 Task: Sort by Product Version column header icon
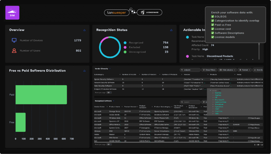click(137, 107)
